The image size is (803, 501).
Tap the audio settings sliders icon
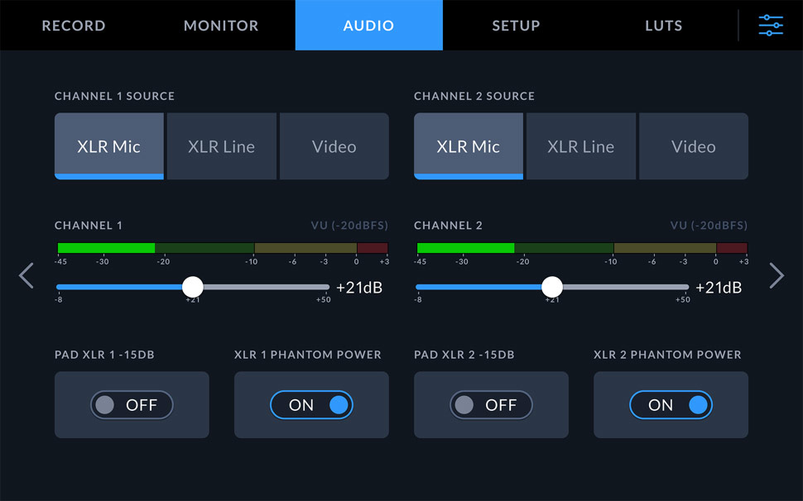pos(771,25)
